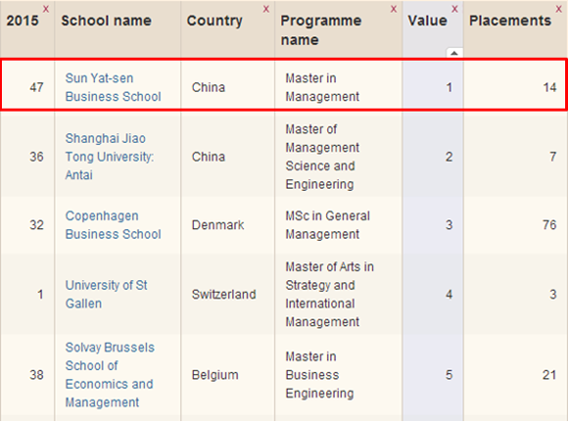Screen dimensions: 568x422
Task: Open University of St Gallen link
Action: 106,294
